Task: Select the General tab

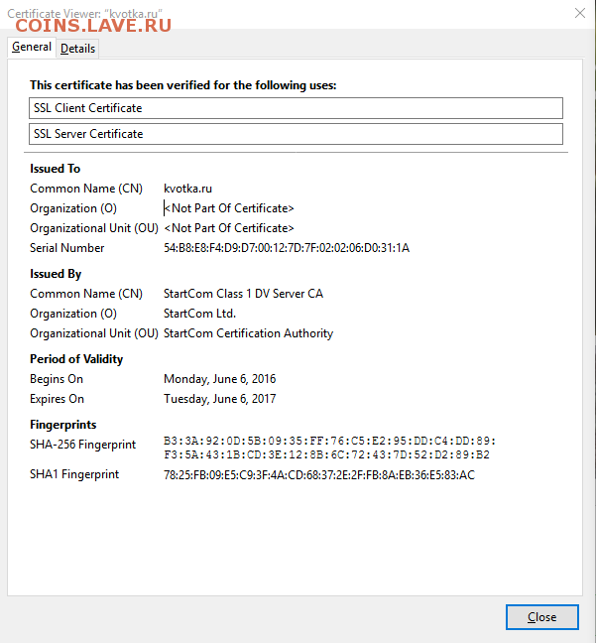Action: (32, 47)
